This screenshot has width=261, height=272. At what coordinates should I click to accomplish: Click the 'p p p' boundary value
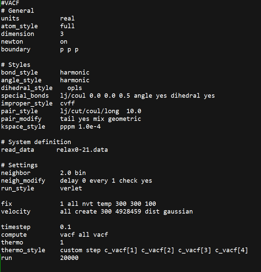point(69,49)
